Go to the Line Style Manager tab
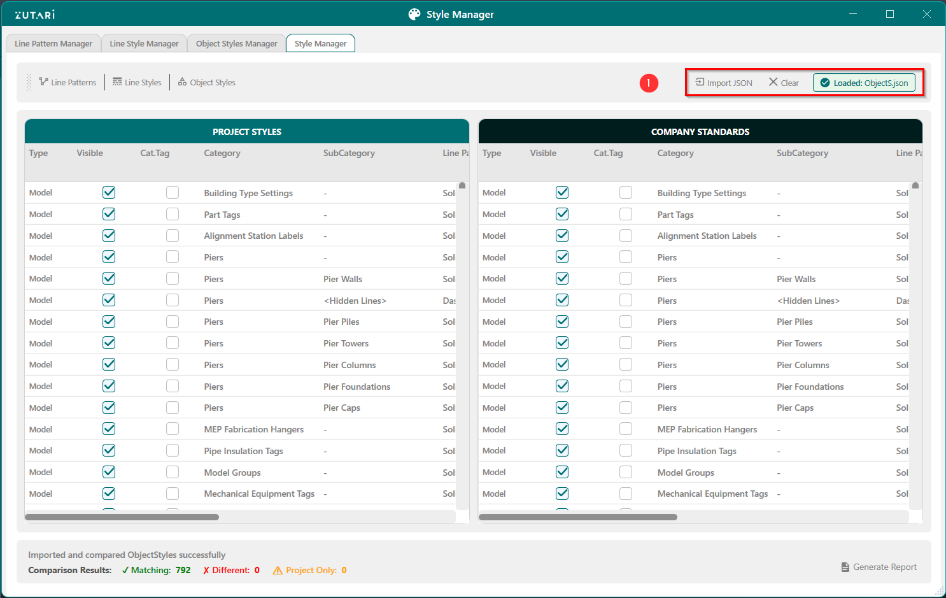This screenshot has width=946, height=598. coord(144,43)
